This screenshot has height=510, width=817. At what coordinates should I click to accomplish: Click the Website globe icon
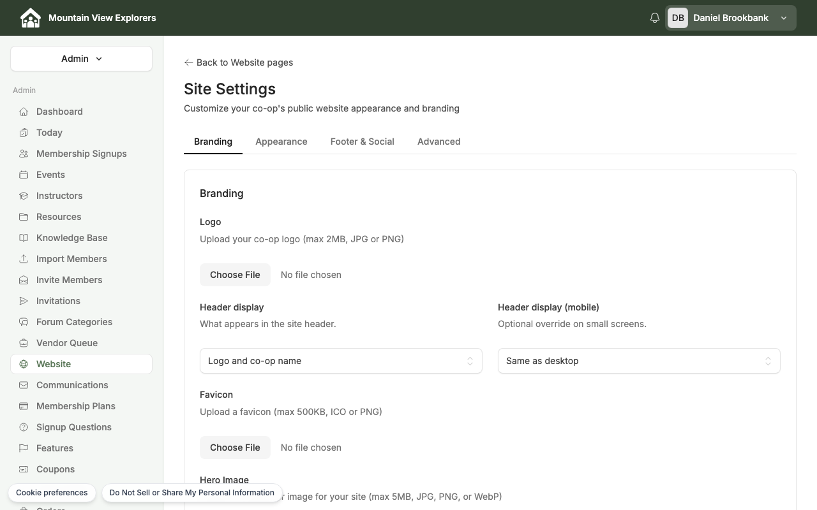click(x=24, y=364)
